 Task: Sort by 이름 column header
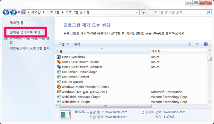pos(102,51)
